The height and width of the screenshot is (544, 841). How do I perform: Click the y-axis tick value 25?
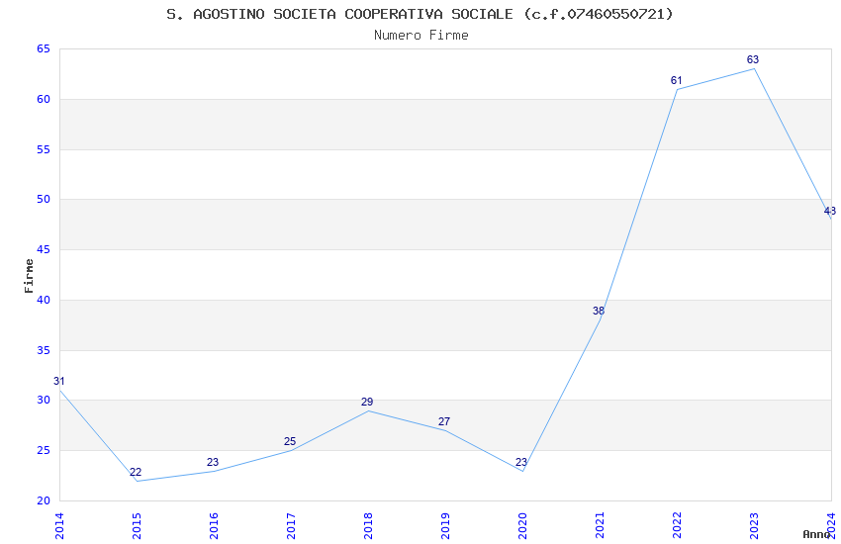(44, 451)
